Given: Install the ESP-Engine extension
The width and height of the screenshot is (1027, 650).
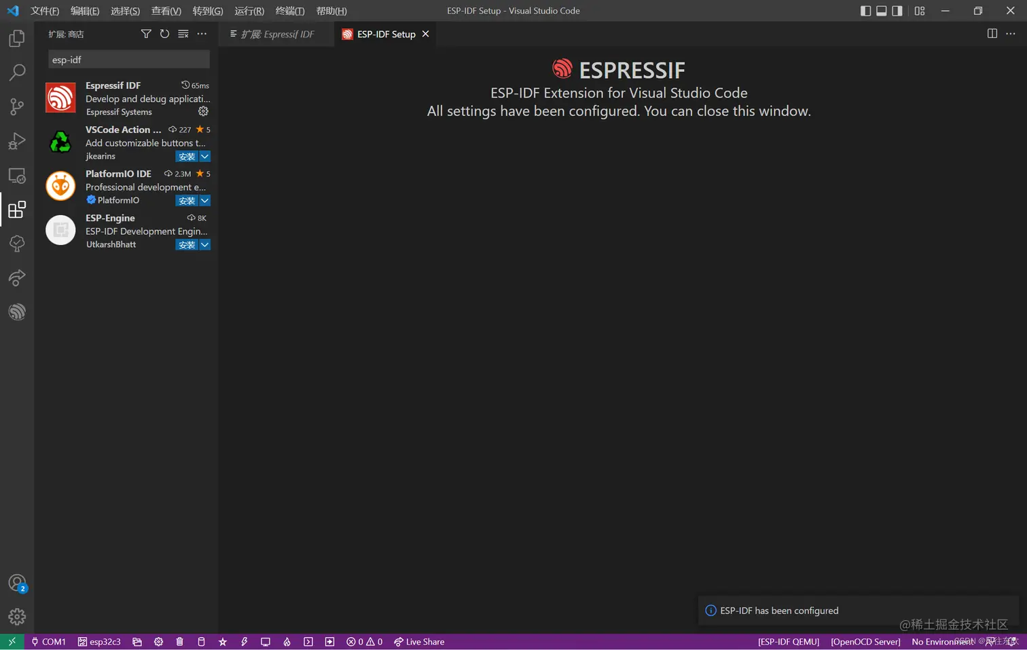Looking at the screenshot, I should click(187, 244).
